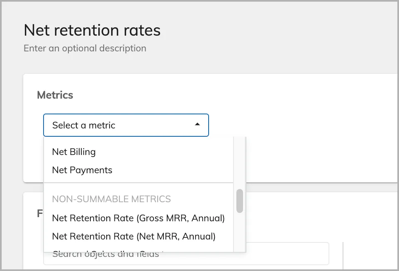Click the optional description field
The height and width of the screenshot is (271, 399).
pyautogui.click(x=85, y=48)
